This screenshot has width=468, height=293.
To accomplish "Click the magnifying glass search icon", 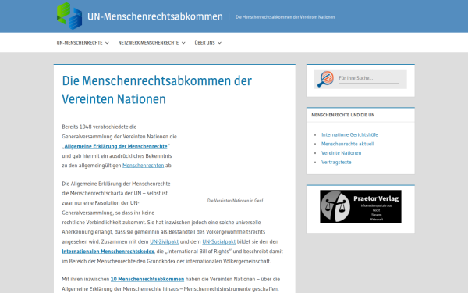I will click(x=325, y=79).
